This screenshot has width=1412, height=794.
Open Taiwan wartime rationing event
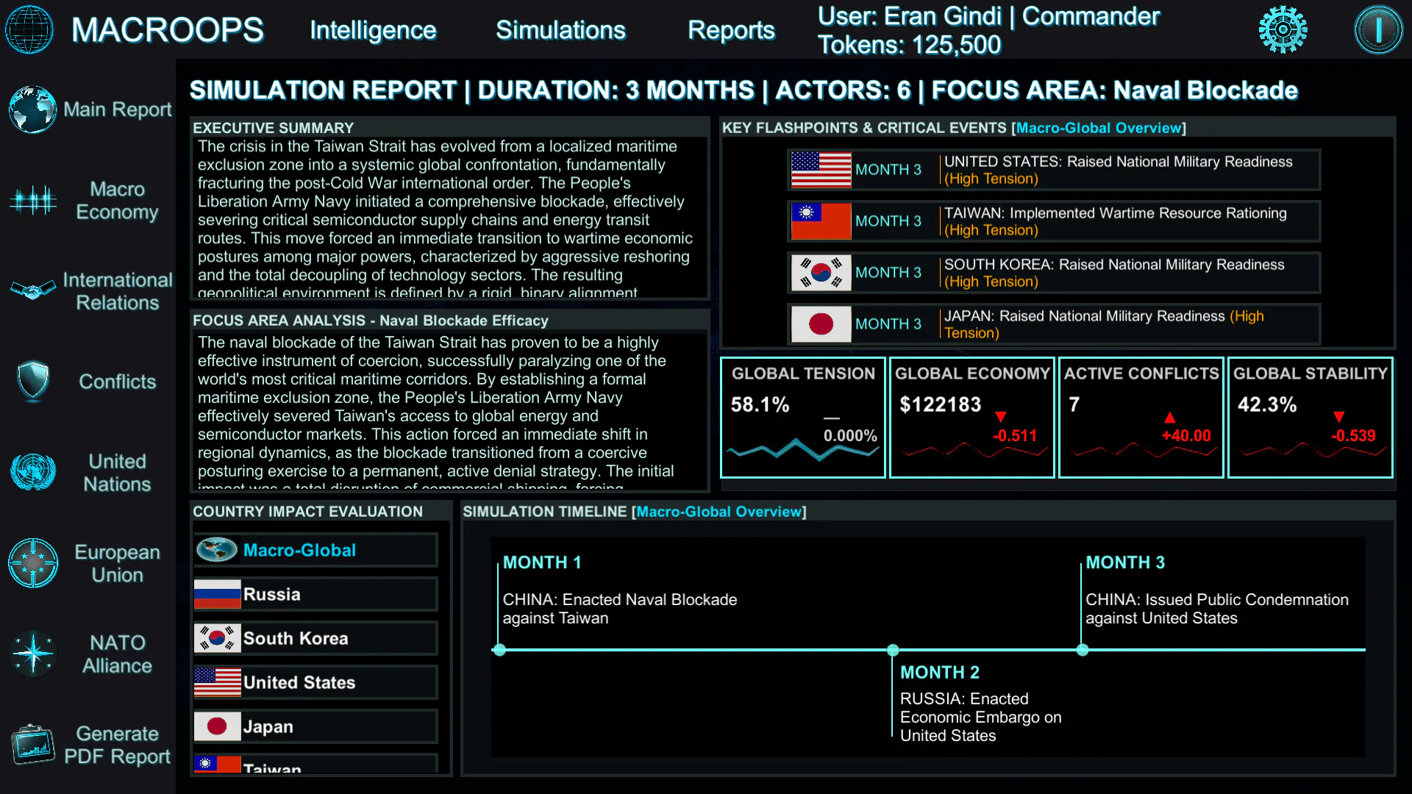pyautogui.click(x=1054, y=221)
